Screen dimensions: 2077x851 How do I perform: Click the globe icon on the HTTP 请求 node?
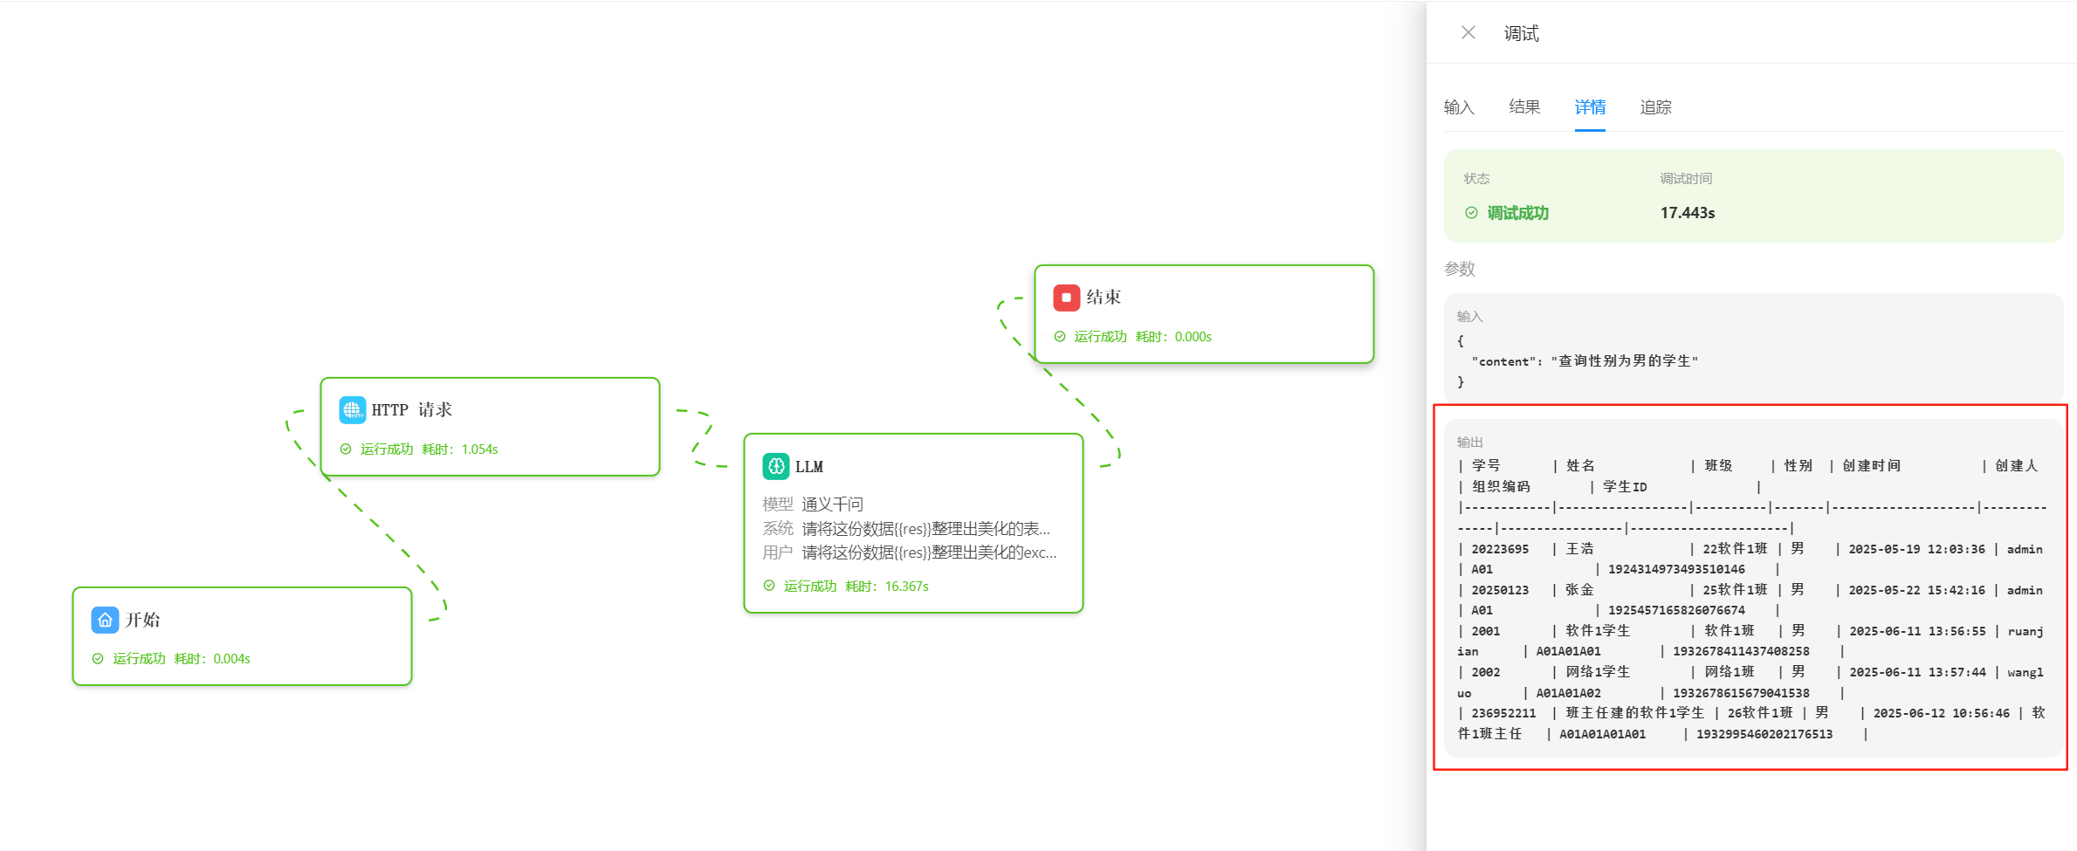352,409
